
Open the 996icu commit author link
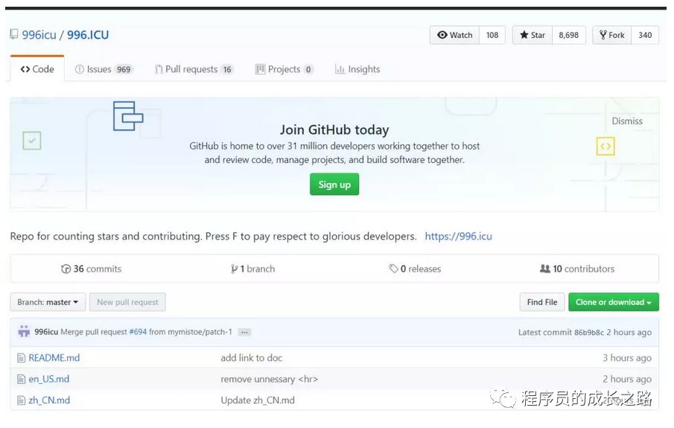coord(46,332)
